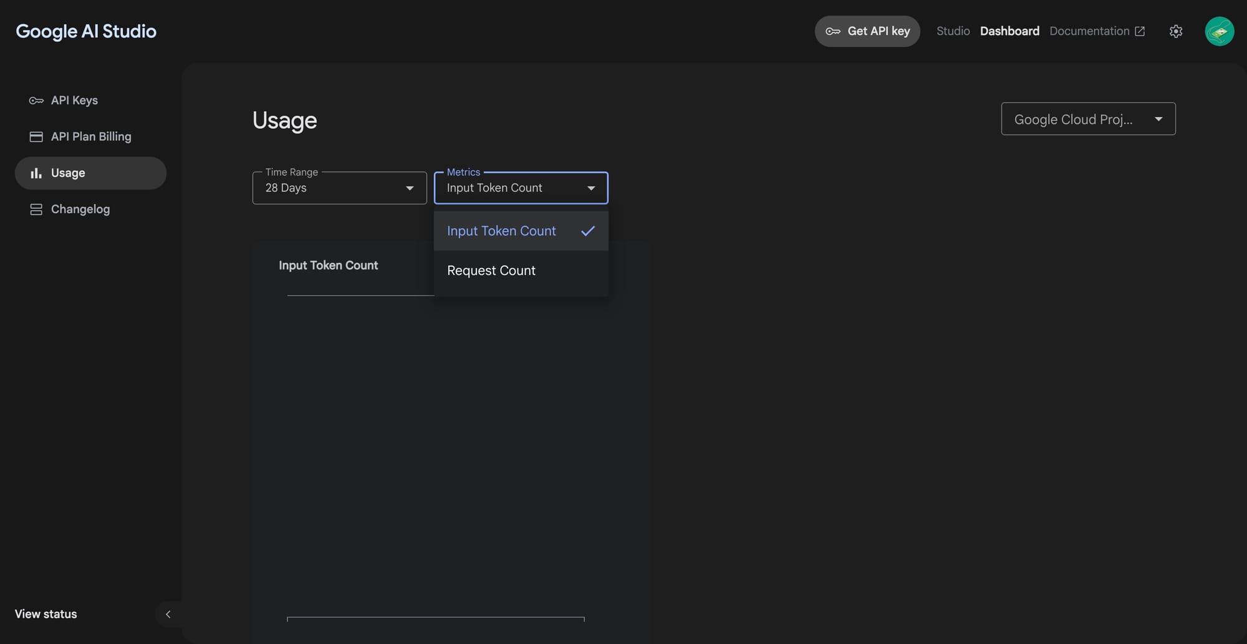Click the Google Cloud Project dropdown arrow
The height and width of the screenshot is (644, 1247).
(1158, 119)
